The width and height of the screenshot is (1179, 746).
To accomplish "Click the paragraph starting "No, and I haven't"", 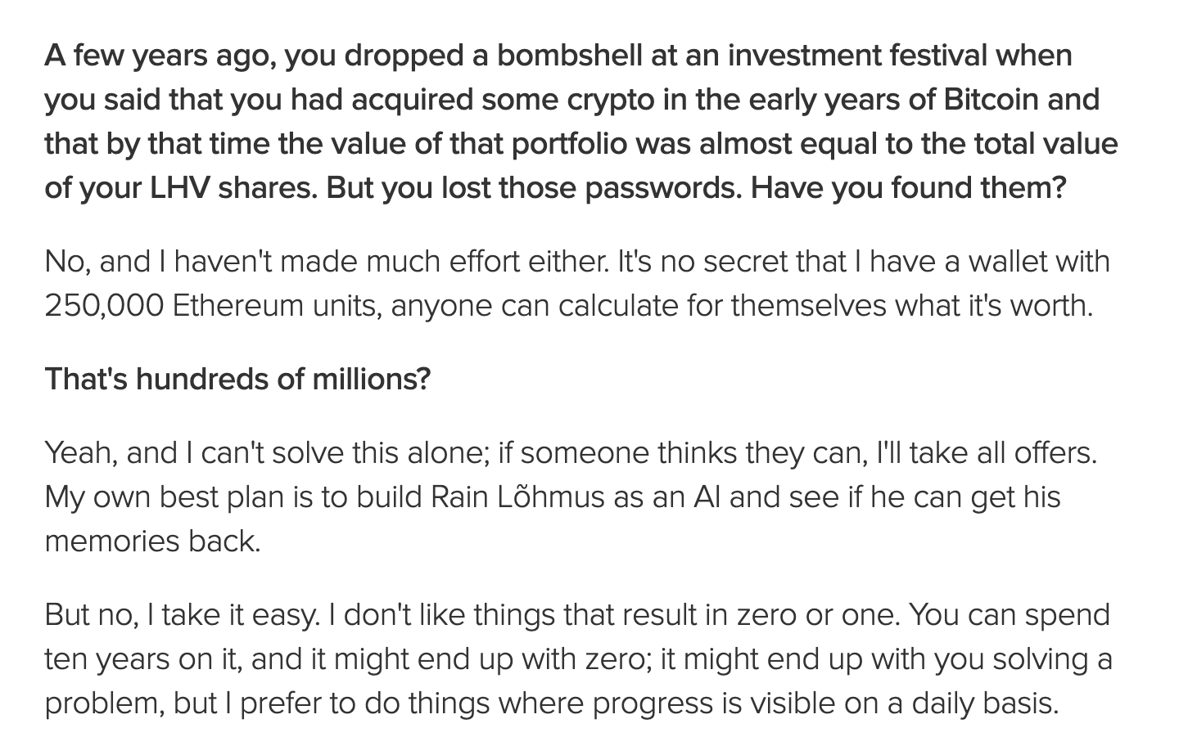I will click(577, 284).
